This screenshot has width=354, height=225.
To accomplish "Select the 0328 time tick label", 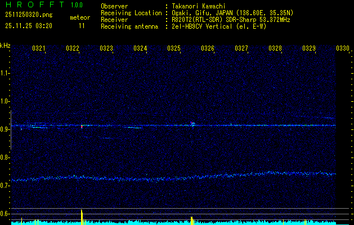I will click(275, 49).
